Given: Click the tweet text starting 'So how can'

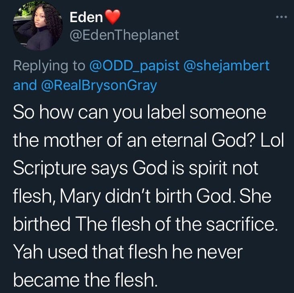Looking at the screenshot, I should point(140,113).
